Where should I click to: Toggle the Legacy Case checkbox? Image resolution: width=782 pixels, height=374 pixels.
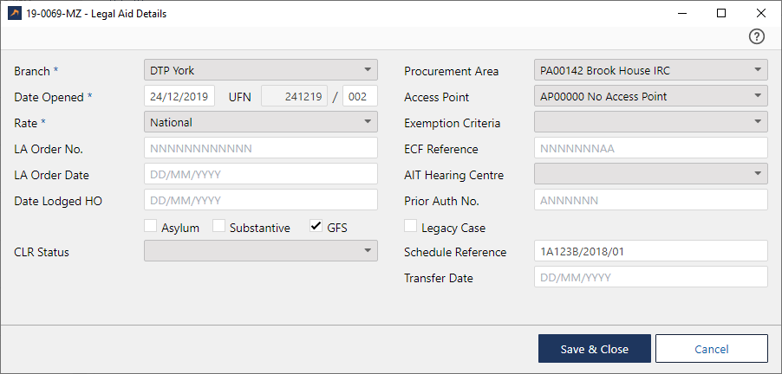[x=412, y=227]
